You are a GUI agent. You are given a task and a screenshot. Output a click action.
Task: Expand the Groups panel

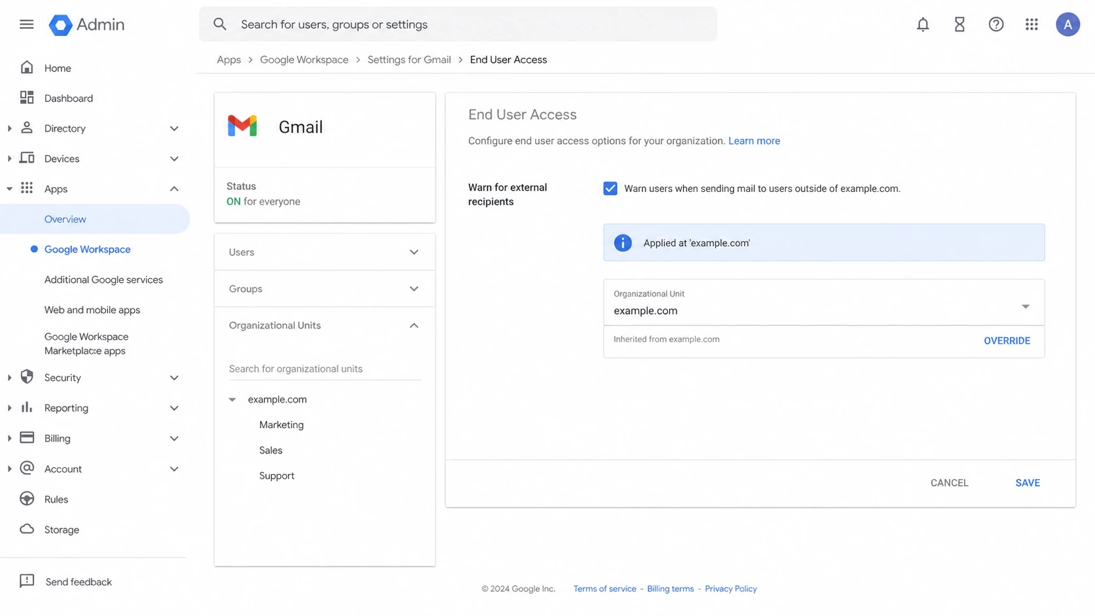point(325,289)
